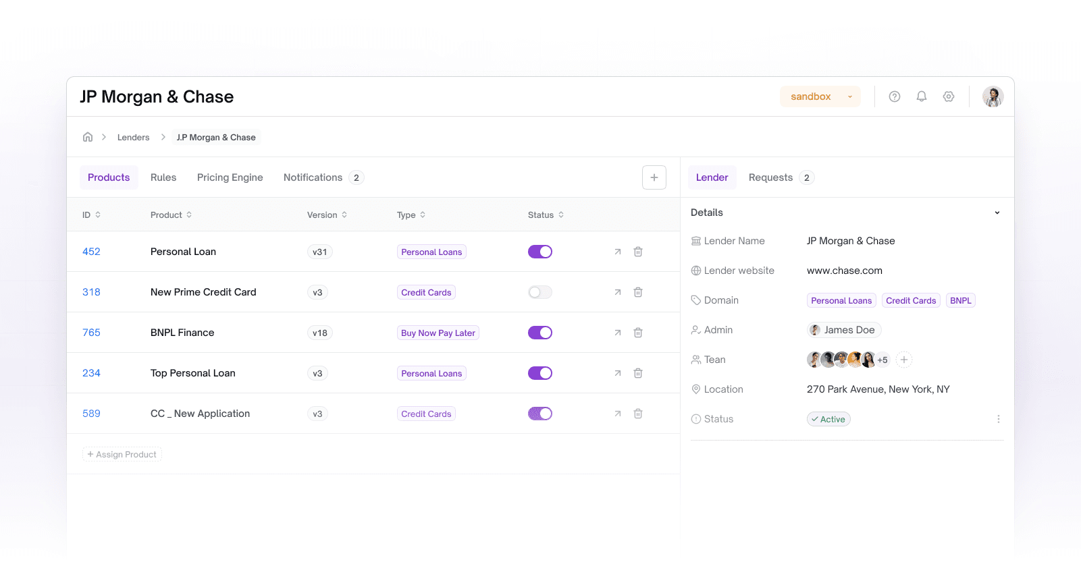Viewport: 1081px width, 562px height.
Task: Open product ID 234 link
Action: [91, 373]
